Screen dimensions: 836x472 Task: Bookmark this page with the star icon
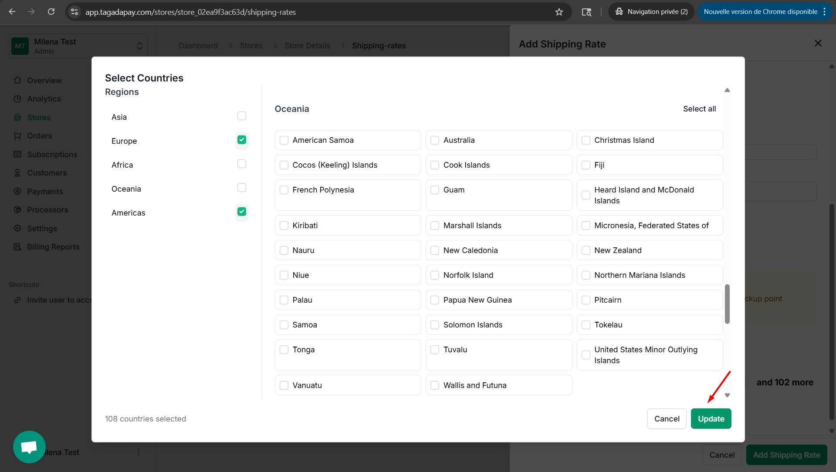pyautogui.click(x=559, y=12)
